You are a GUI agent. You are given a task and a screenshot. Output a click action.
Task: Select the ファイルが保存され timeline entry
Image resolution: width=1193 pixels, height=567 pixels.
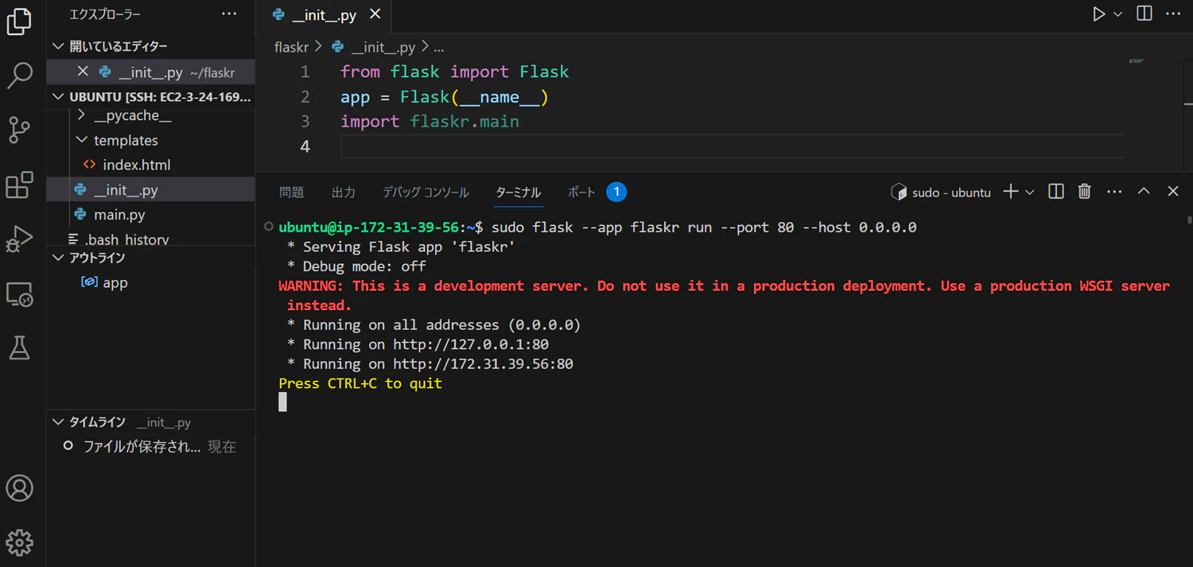pyautogui.click(x=151, y=447)
